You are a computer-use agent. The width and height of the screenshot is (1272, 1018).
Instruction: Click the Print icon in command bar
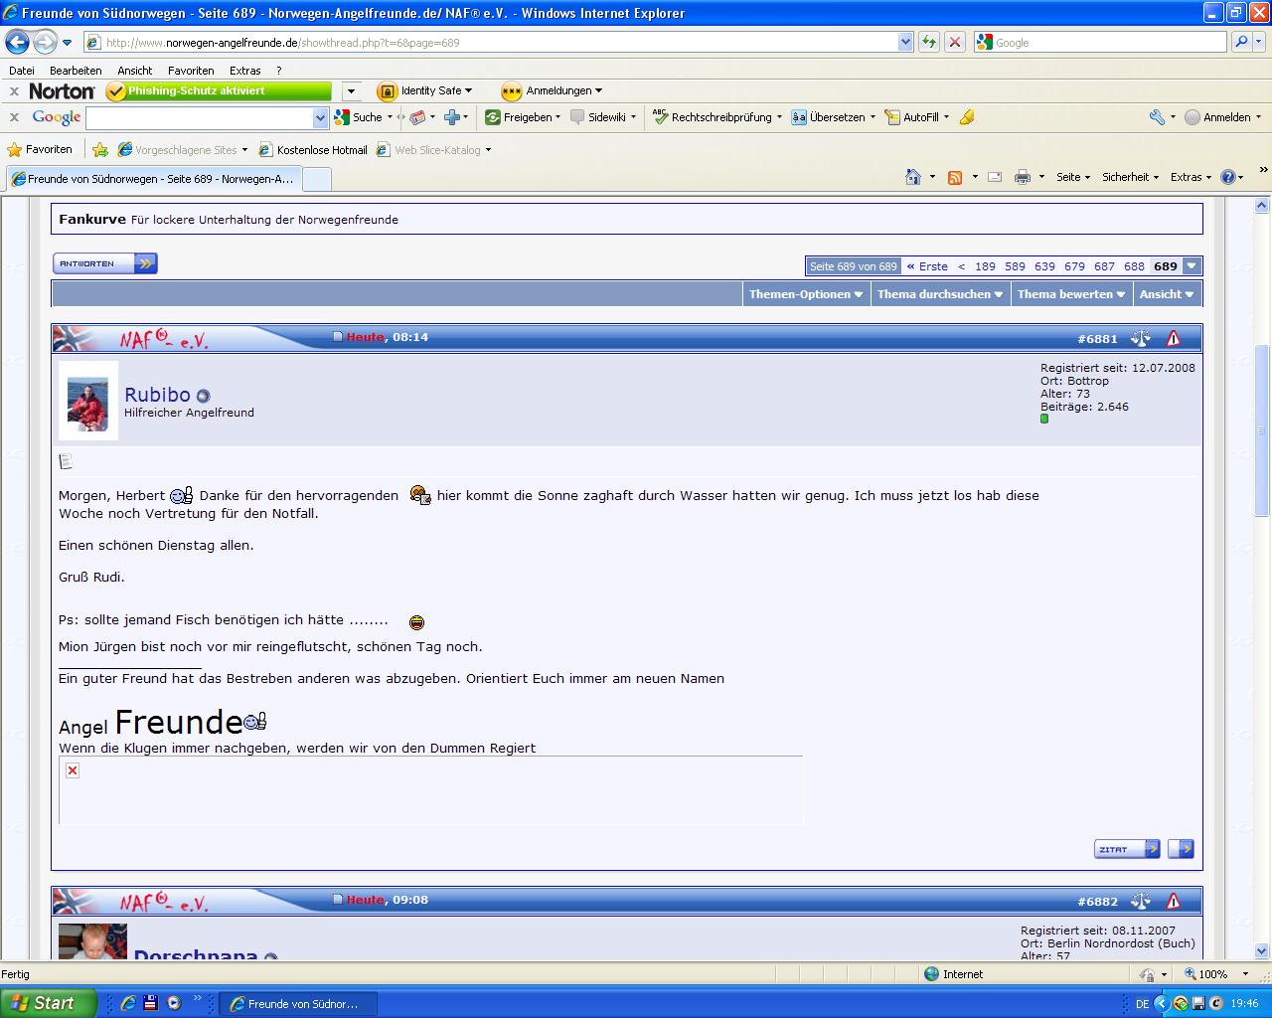pos(1022,177)
